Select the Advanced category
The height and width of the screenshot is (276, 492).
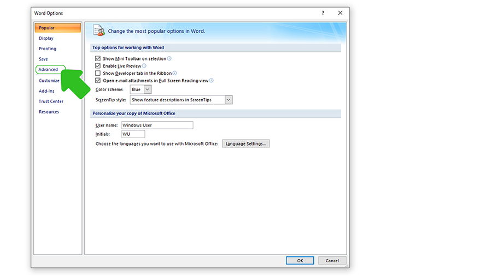coord(48,69)
